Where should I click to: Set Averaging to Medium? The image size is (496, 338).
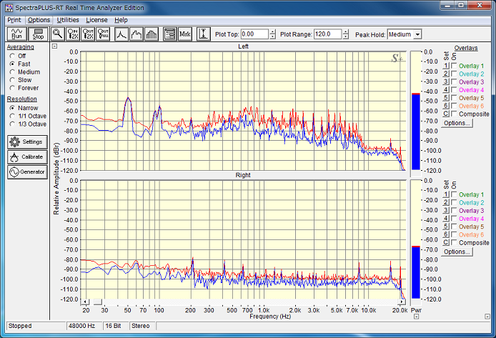coord(12,72)
